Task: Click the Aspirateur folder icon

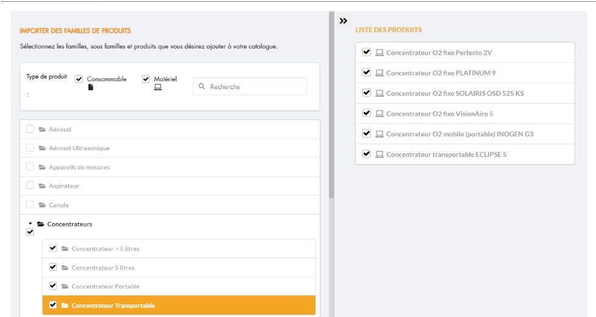Action: 42,185
